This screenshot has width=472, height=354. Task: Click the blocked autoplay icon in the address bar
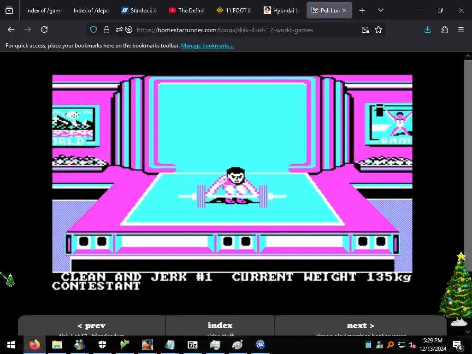click(129, 30)
